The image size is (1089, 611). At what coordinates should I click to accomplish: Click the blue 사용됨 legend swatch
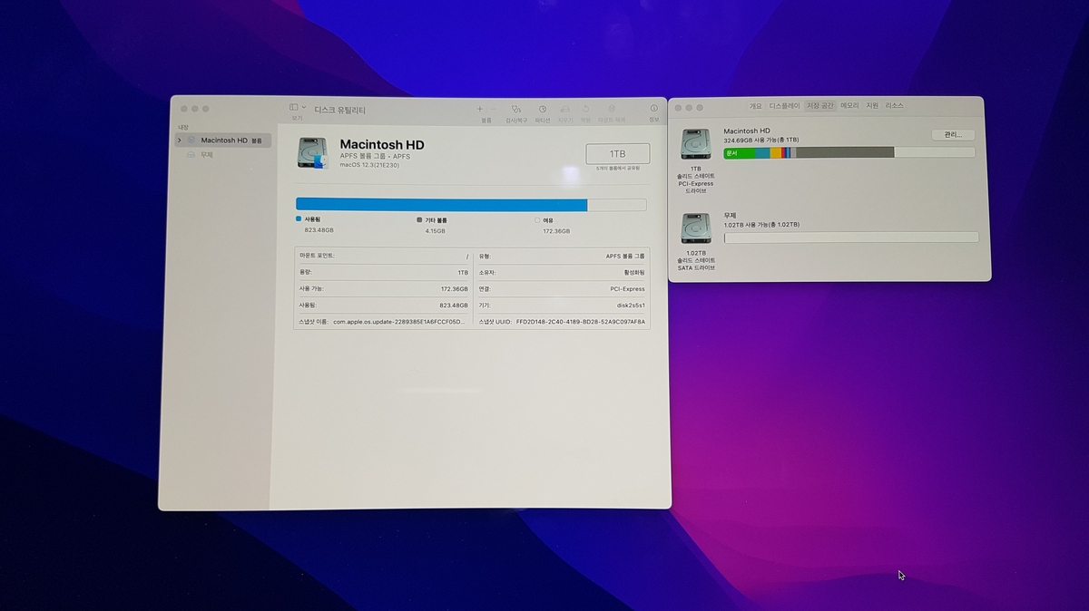point(299,219)
